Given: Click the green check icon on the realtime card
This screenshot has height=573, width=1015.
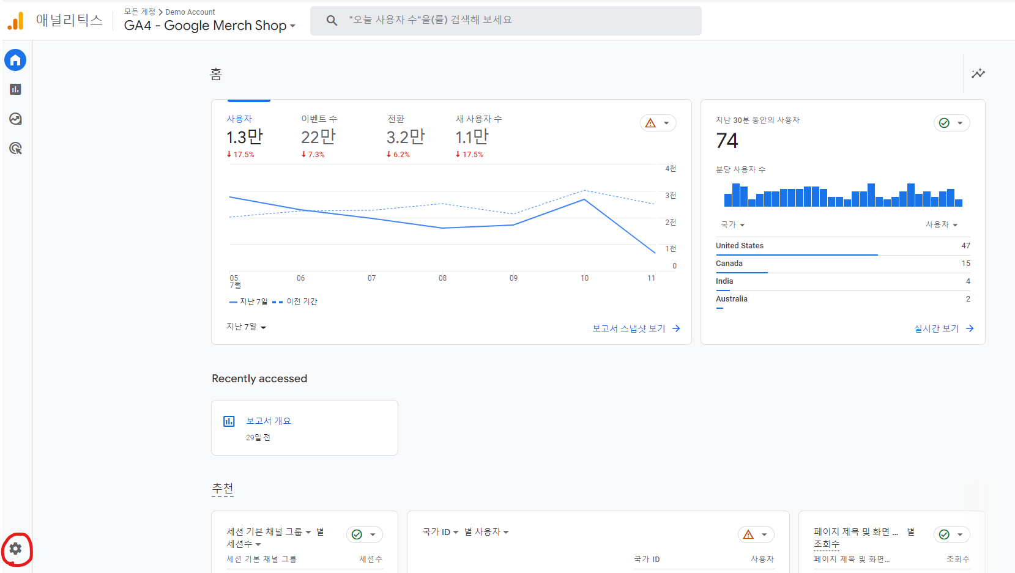Looking at the screenshot, I should pyautogui.click(x=944, y=123).
